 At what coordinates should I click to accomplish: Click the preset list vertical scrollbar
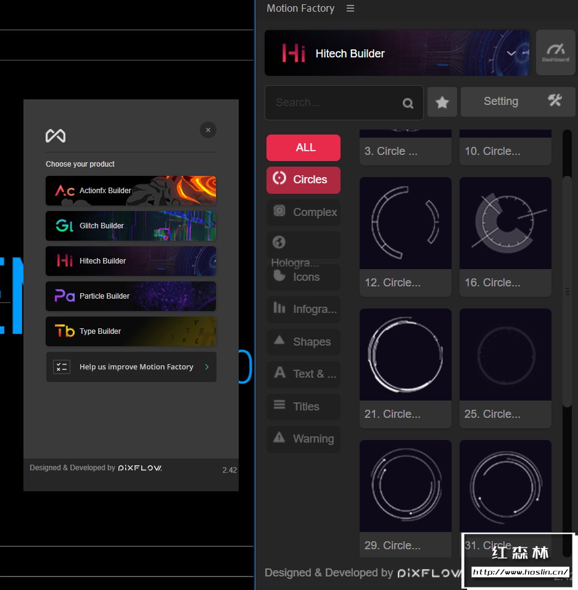coord(567,292)
